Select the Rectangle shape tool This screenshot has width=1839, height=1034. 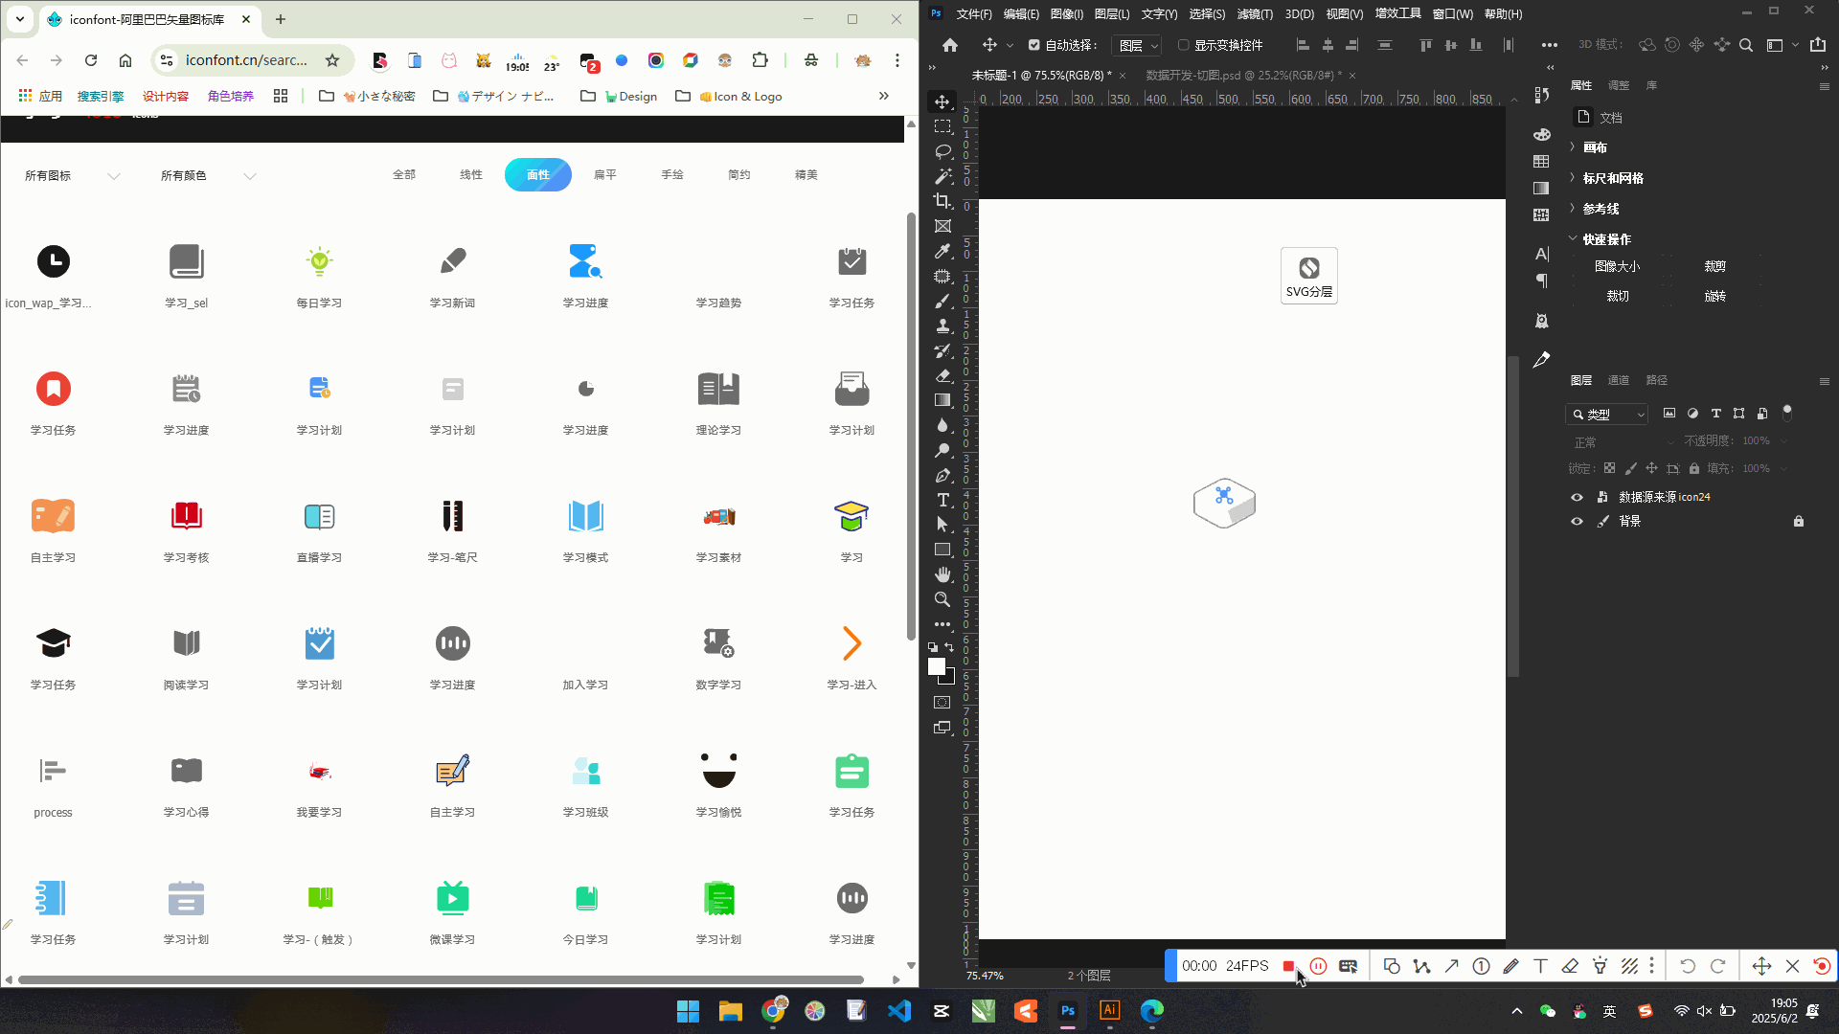tap(942, 550)
